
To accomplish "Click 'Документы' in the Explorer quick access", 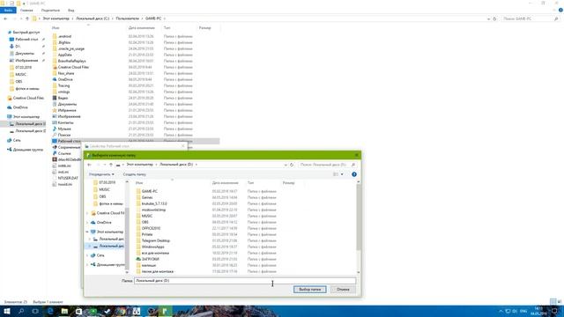I will 25,53.
